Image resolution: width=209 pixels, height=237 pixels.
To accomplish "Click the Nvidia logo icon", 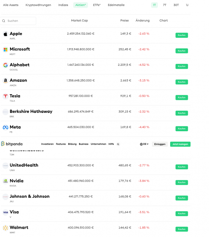I will (x=6, y=181).
